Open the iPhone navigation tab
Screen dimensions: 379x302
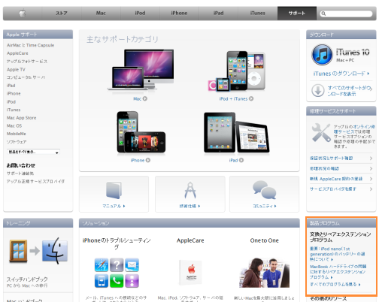click(x=179, y=14)
